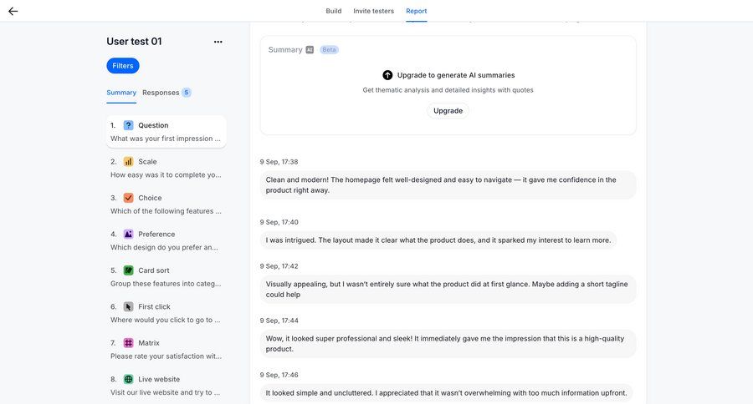The height and width of the screenshot is (404, 753).
Task: Click the upgrade arrow circle icon
Action: click(x=387, y=75)
